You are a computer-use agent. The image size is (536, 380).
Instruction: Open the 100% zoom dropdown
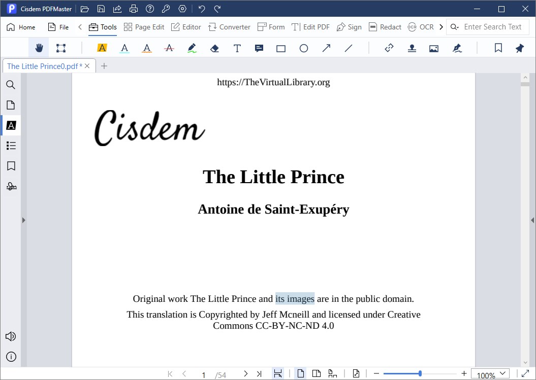[x=490, y=374]
